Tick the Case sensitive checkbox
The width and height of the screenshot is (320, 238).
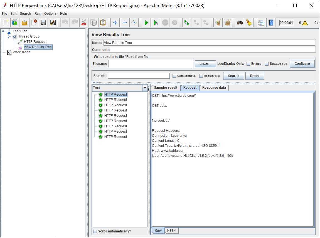174,76
